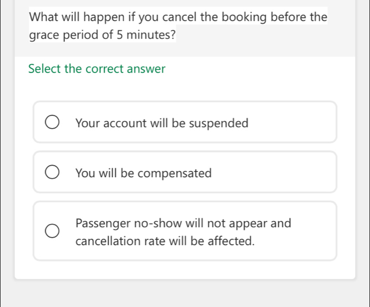Click the "Select the correct answer" green label
This screenshot has height=307, width=370.
(x=97, y=69)
